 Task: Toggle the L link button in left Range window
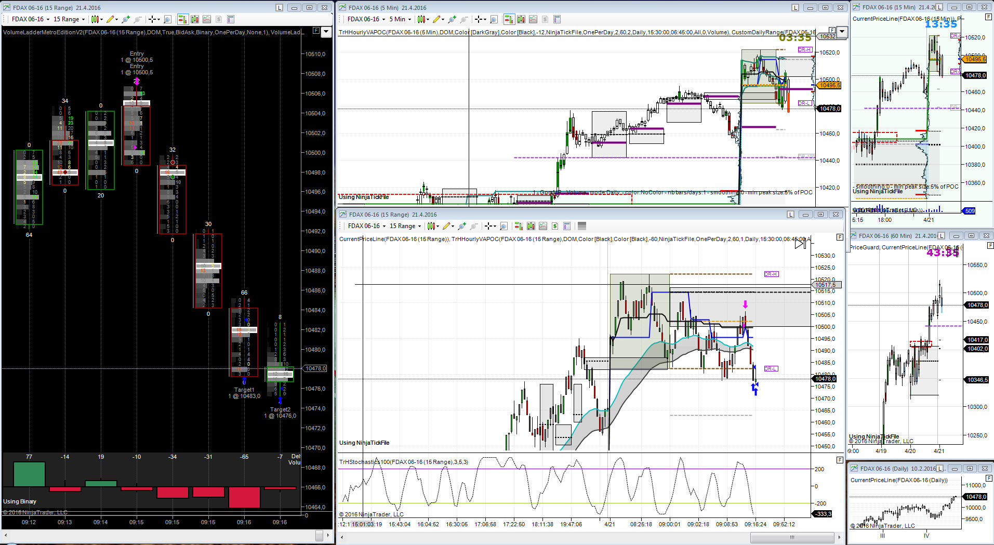click(280, 8)
